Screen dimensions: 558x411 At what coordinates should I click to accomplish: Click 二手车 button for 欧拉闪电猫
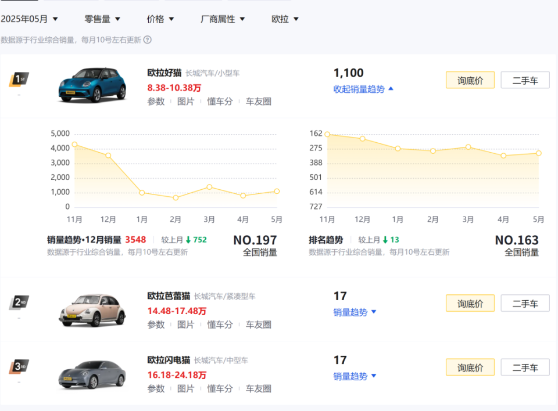tap(525, 367)
